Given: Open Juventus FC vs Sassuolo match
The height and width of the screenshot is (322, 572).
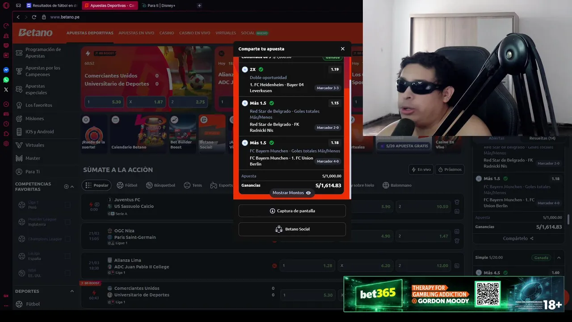Looking at the screenshot, I should (134, 203).
